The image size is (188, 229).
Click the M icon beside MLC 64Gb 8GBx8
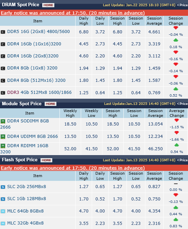tap(3, 211)
